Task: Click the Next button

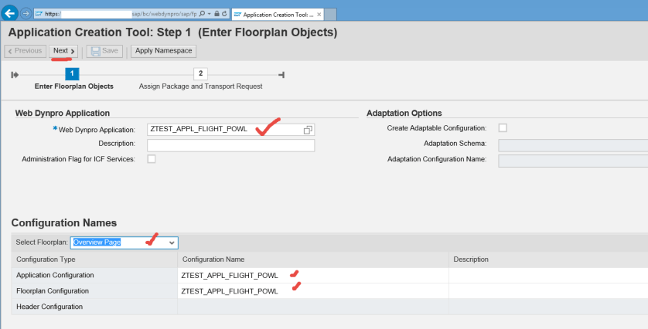Action: tap(63, 51)
